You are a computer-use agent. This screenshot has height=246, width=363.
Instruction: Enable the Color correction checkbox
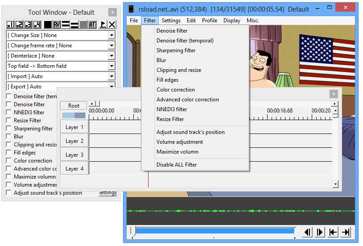point(8,160)
